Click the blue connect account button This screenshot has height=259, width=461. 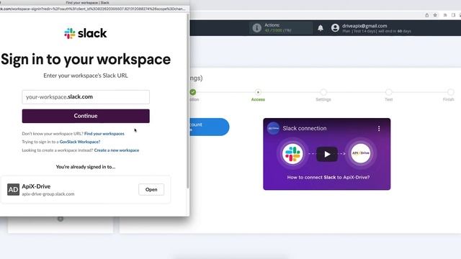click(x=210, y=127)
